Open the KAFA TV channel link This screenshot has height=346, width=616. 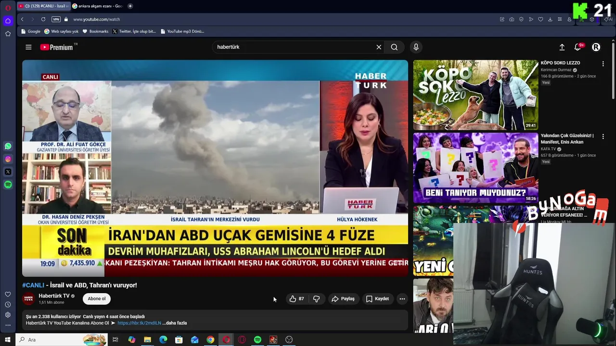(x=548, y=149)
